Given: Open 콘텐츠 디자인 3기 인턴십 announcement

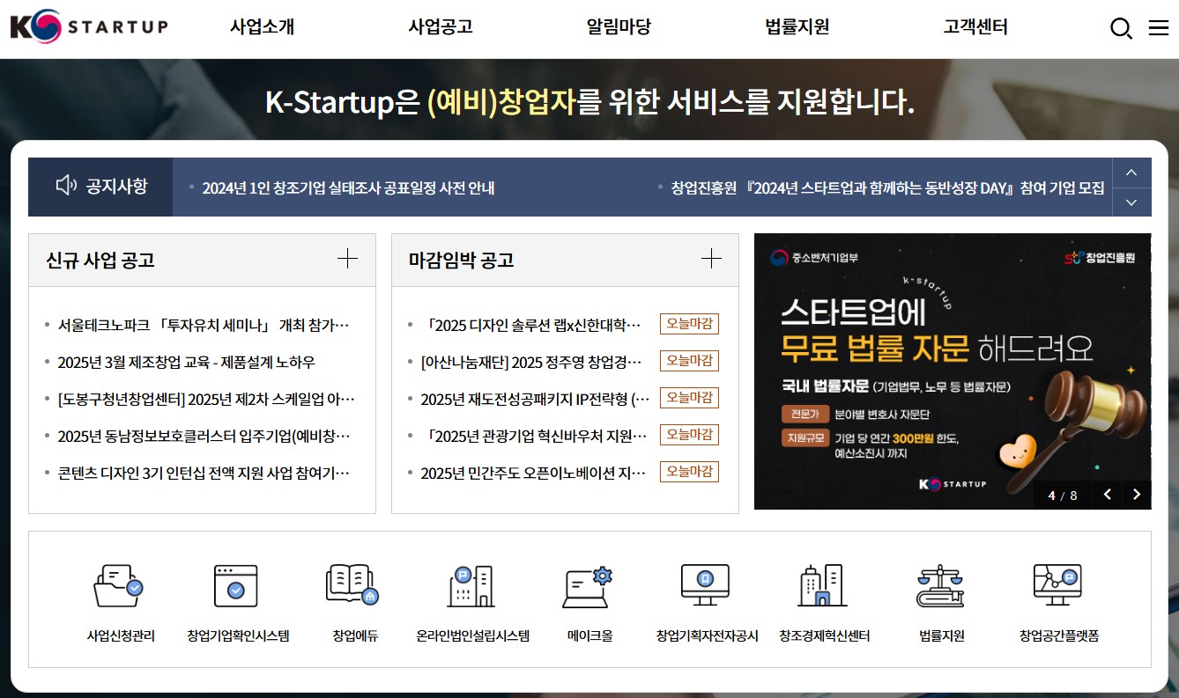Looking at the screenshot, I should pos(204,473).
